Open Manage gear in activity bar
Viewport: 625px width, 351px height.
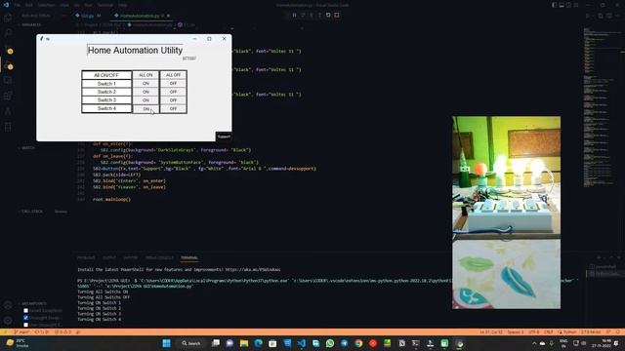click(8, 321)
